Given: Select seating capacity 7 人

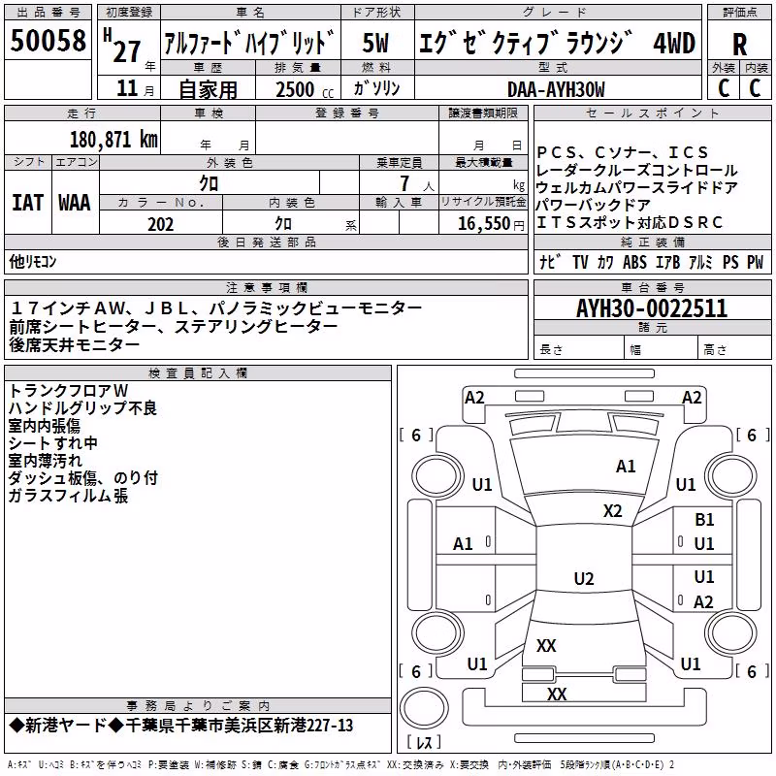Looking at the screenshot, I should 416,184.
